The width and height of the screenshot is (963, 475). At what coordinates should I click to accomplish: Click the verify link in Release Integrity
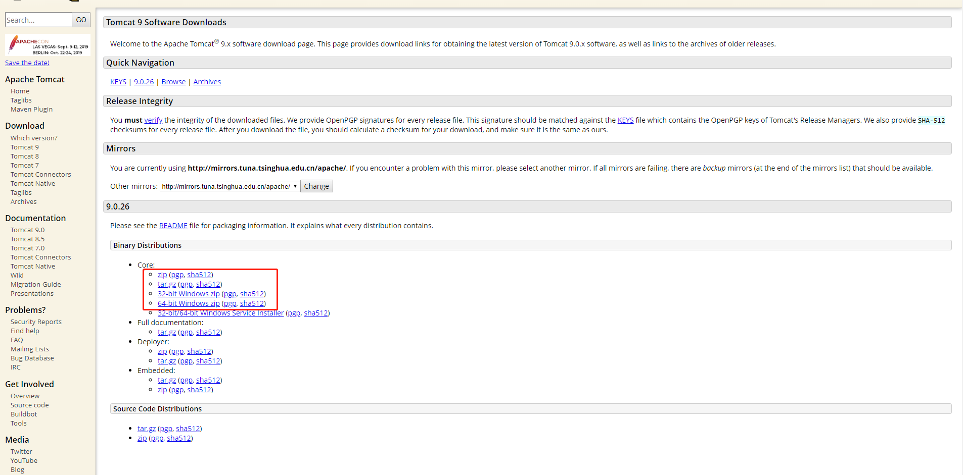[153, 120]
